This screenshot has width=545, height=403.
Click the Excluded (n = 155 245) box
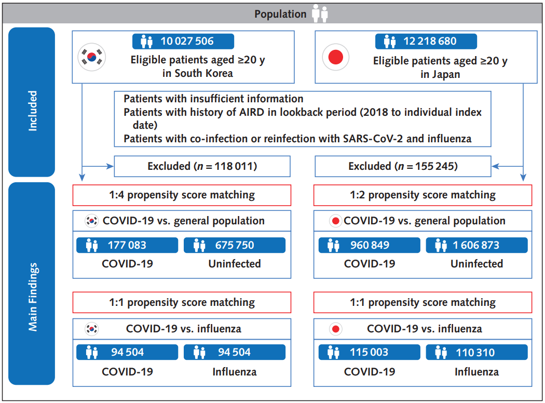point(403,167)
